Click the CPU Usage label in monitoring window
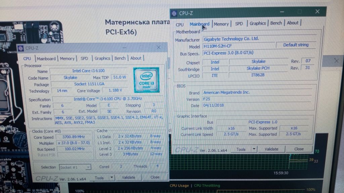344x193 pixels. 179,186
